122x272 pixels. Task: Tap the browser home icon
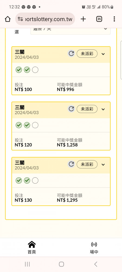(8, 19)
